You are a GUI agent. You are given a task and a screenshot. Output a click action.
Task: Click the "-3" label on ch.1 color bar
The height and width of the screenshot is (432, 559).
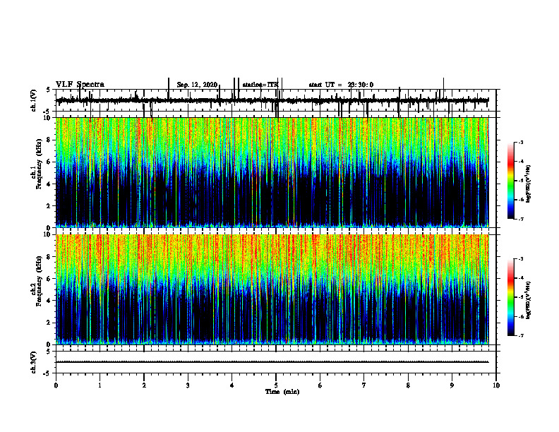coord(521,142)
